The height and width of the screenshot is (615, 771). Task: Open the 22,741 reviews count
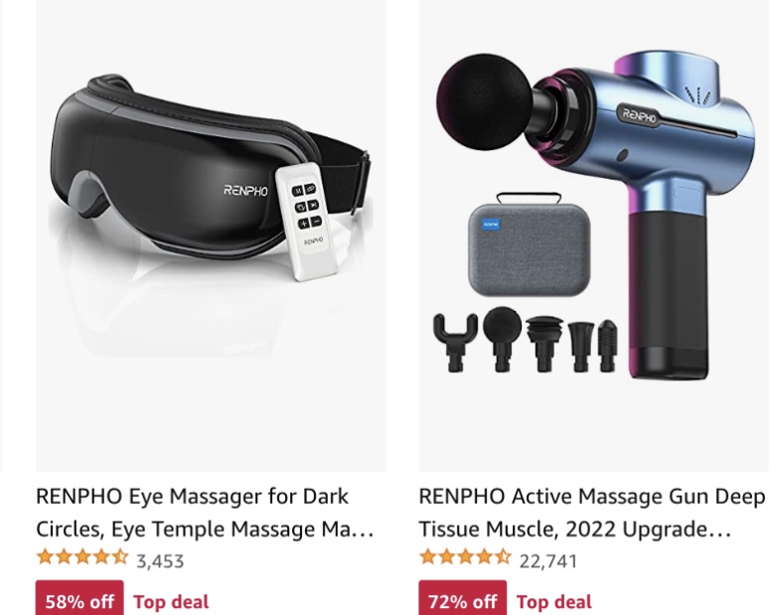(547, 561)
